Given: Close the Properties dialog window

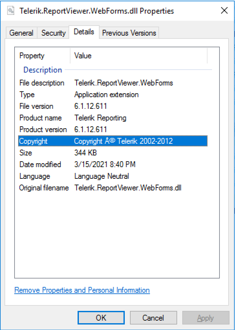Looking at the screenshot, I should tap(224, 11).
